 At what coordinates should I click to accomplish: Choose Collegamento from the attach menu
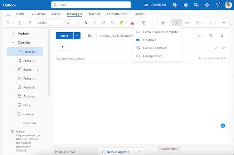point(158,56)
